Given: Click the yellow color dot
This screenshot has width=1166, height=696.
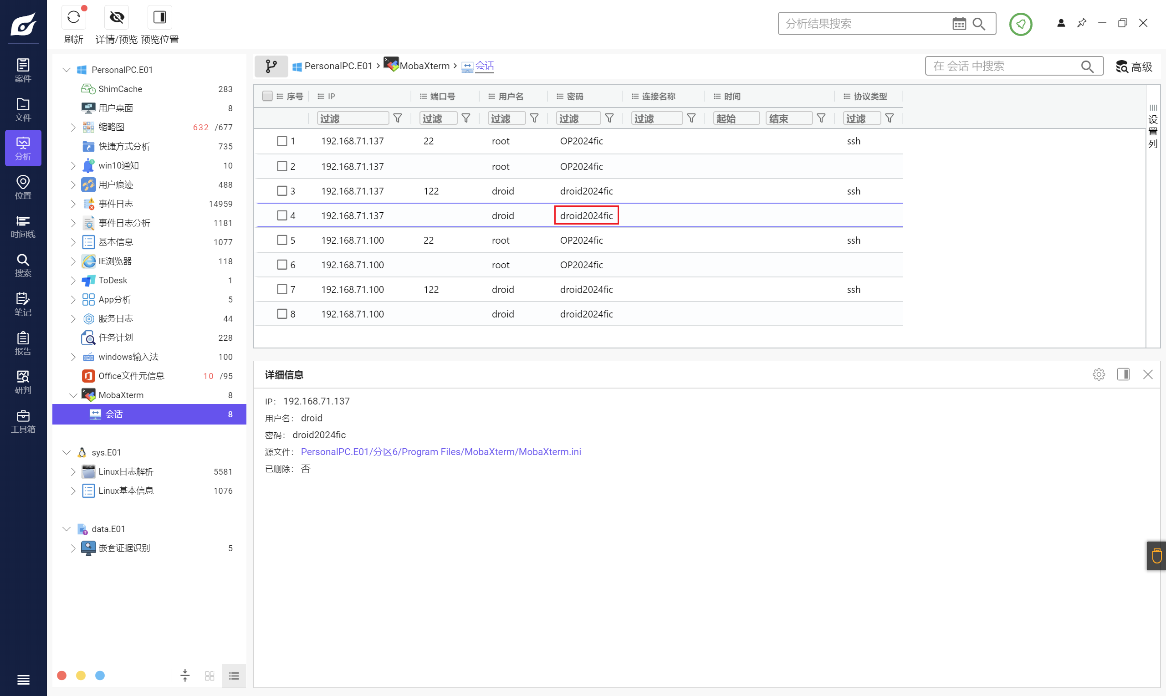Looking at the screenshot, I should [81, 676].
